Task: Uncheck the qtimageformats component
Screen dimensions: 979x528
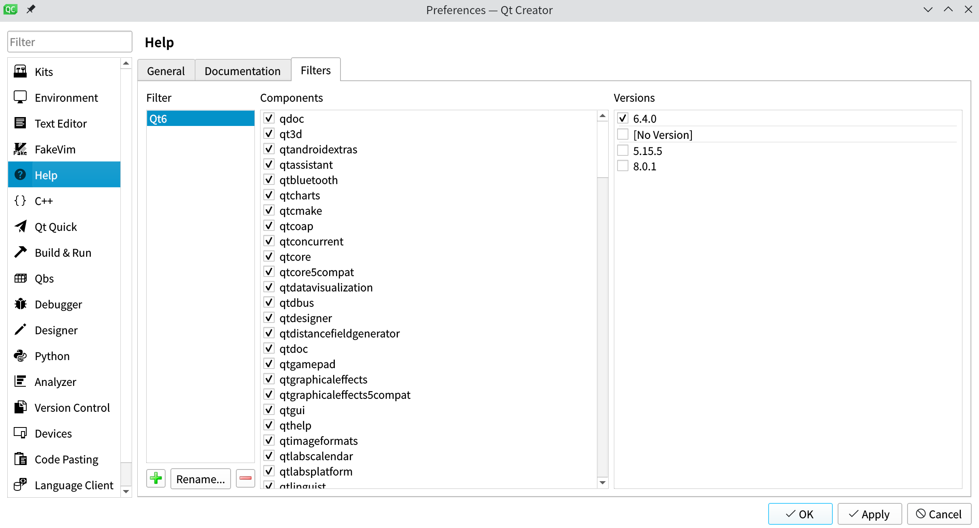Action: coord(269,440)
